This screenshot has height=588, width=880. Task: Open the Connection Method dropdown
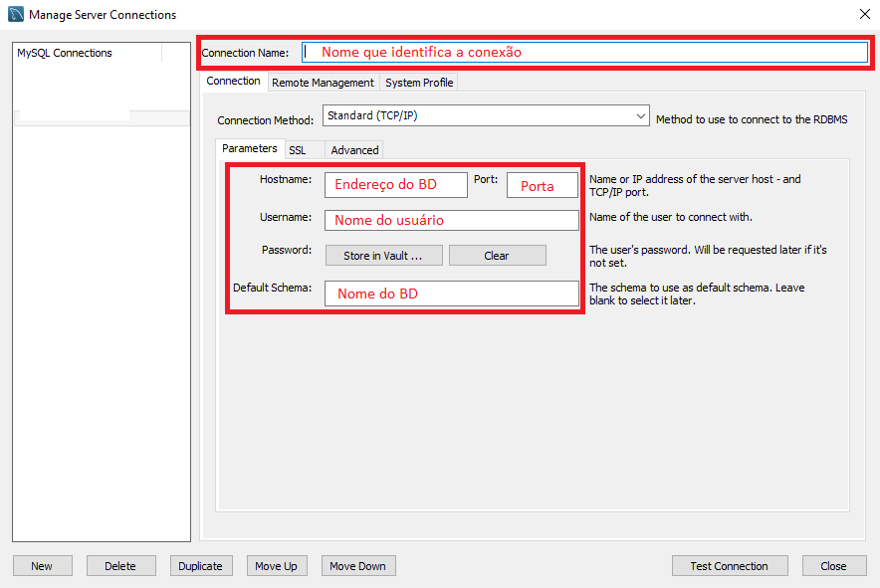[x=486, y=115]
